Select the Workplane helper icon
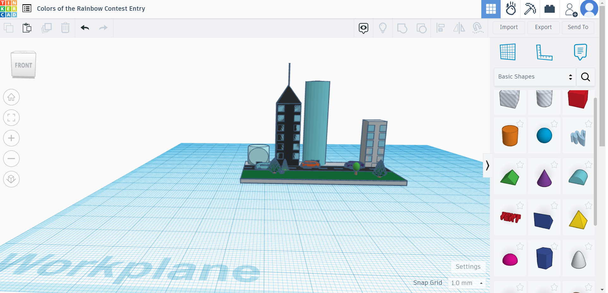The image size is (608, 293). point(507,52)
